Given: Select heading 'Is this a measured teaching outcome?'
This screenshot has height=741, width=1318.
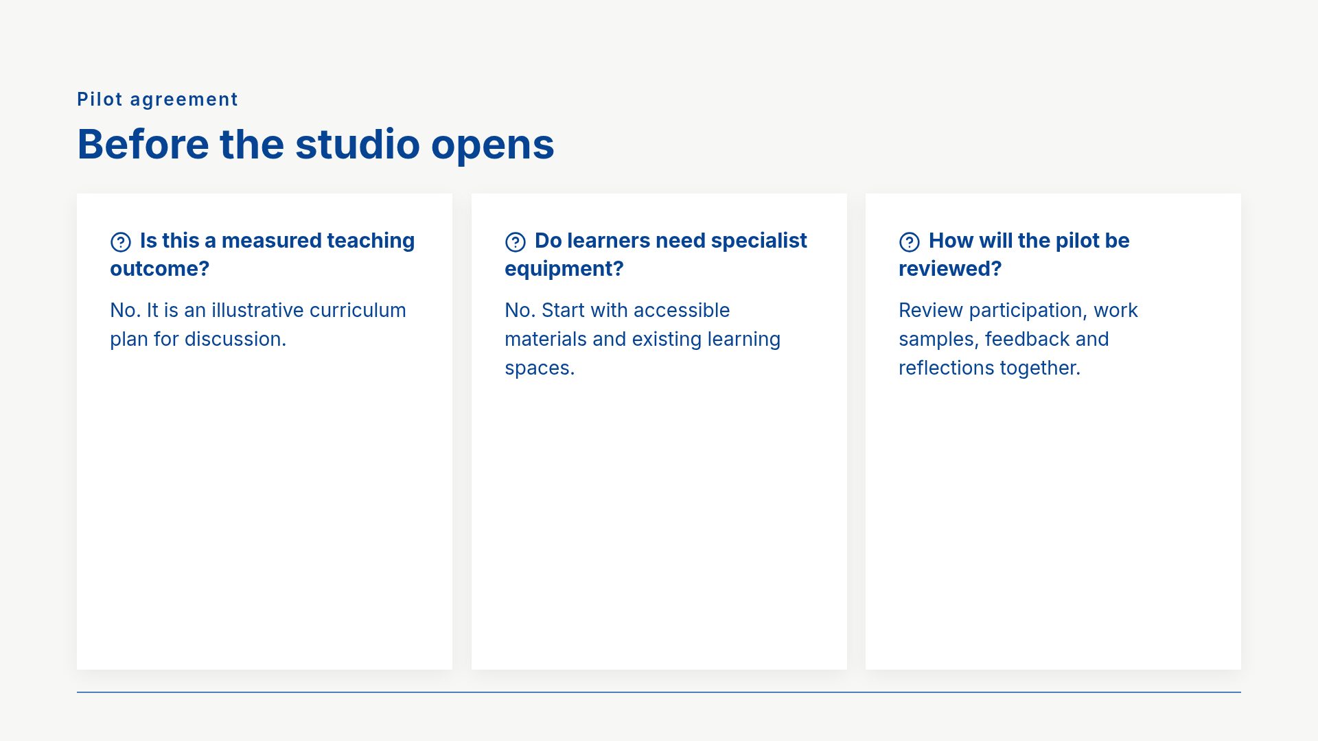Looking at the screenshot, I should click(262, 255).
